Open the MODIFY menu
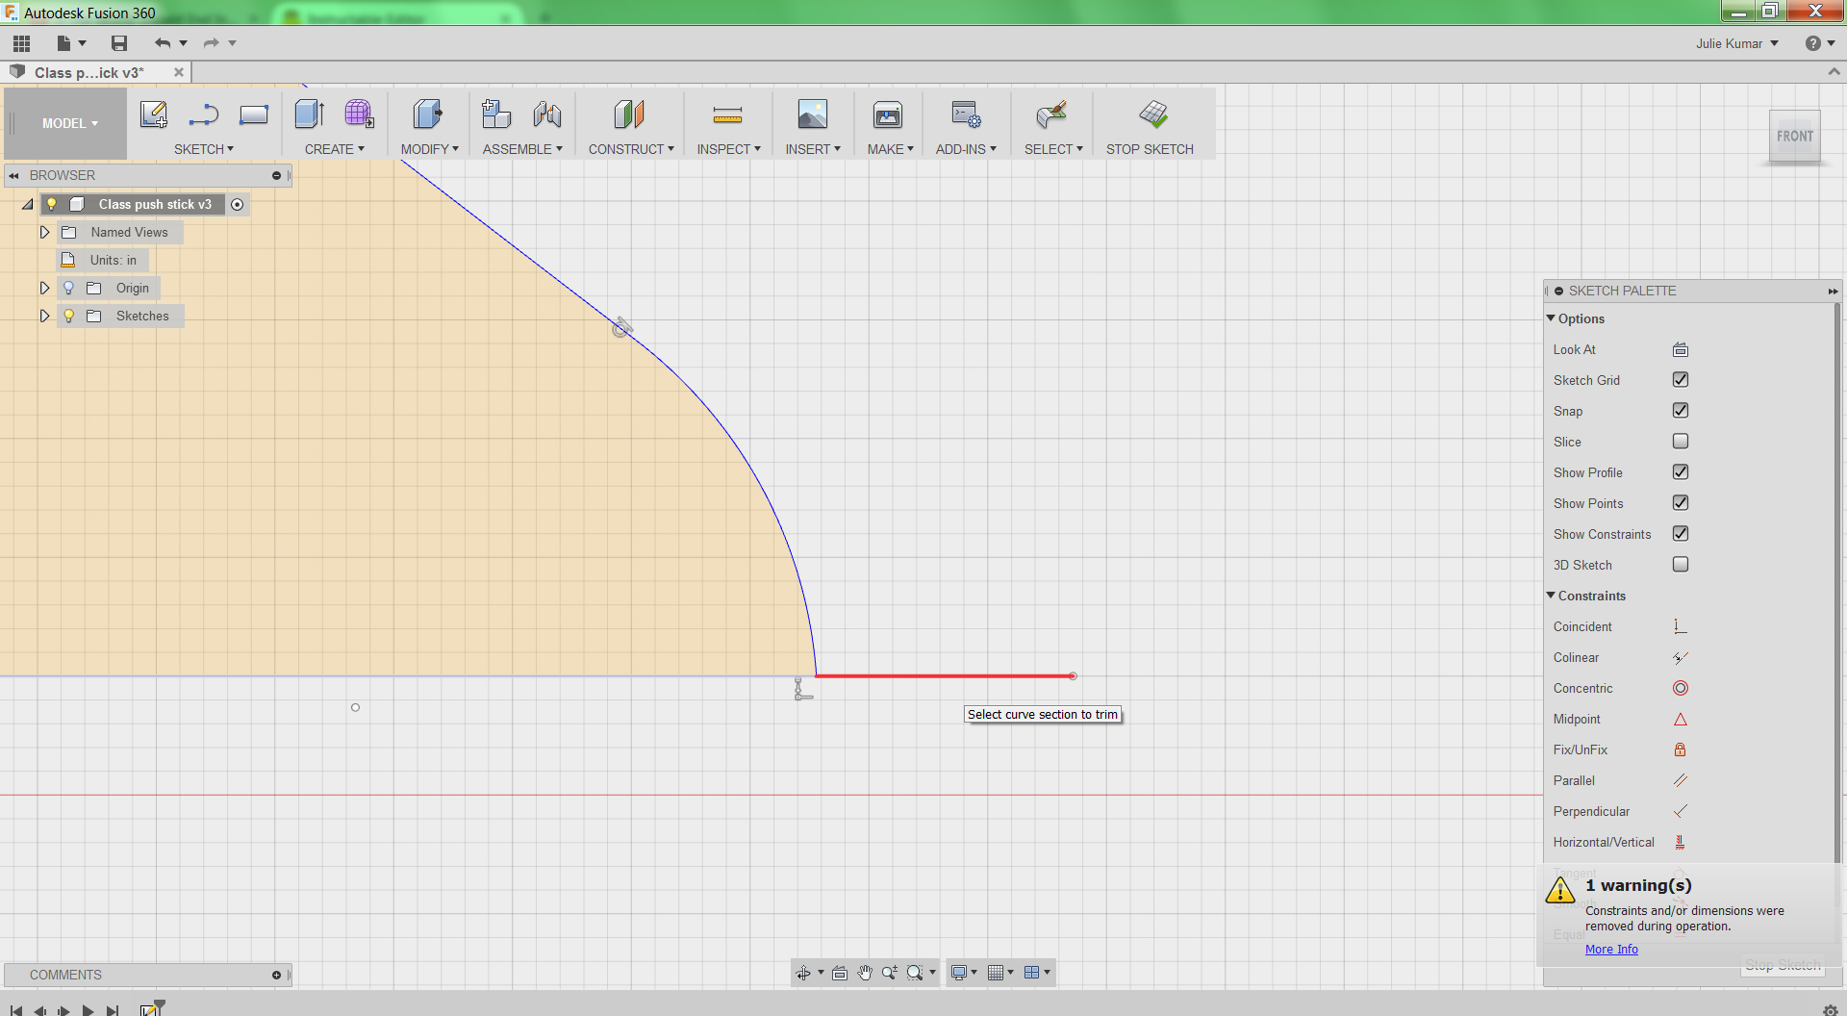This screenshot has width=1847, height=1016. click(x=430, y=149)
